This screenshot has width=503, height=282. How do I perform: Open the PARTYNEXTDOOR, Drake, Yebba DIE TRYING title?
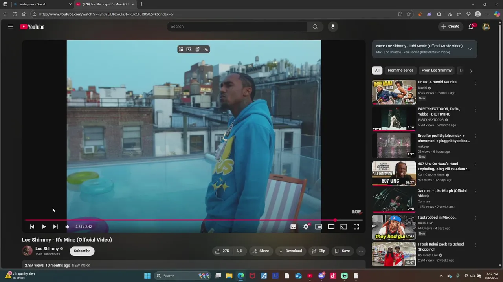[439, 112]
